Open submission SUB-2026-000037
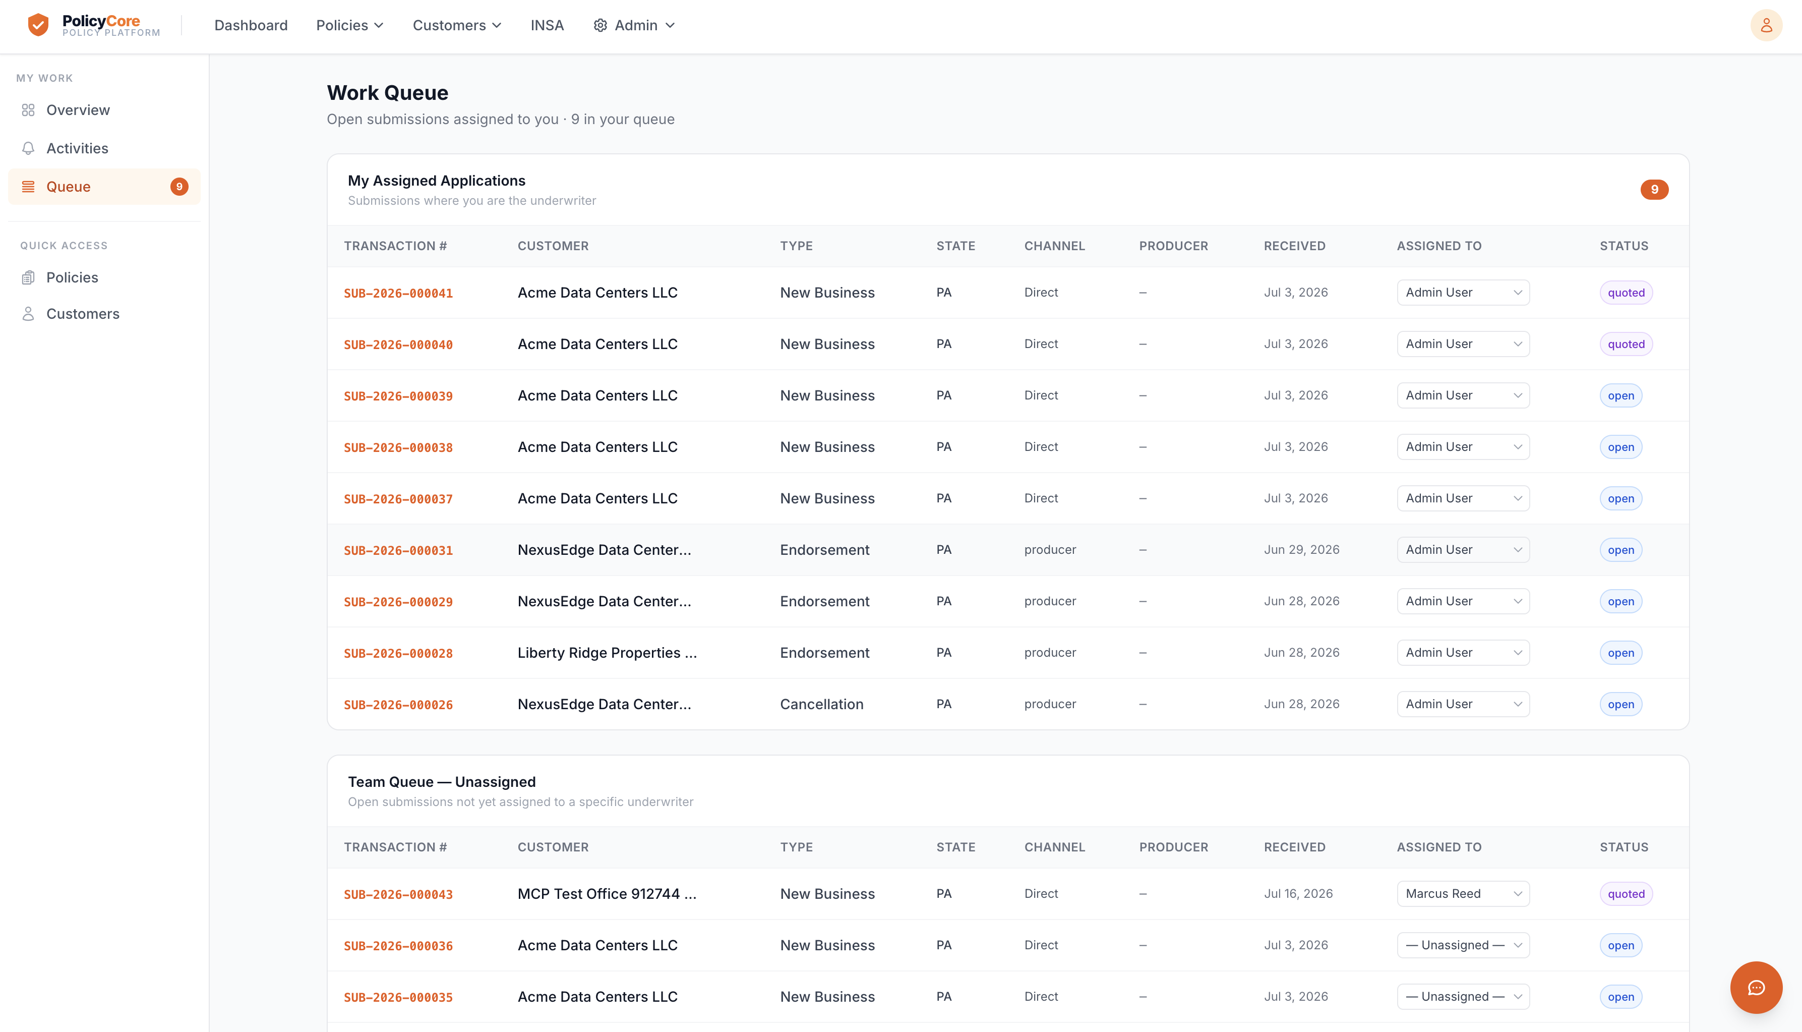Screen dimensions: 1802x1032 point(398,498)
